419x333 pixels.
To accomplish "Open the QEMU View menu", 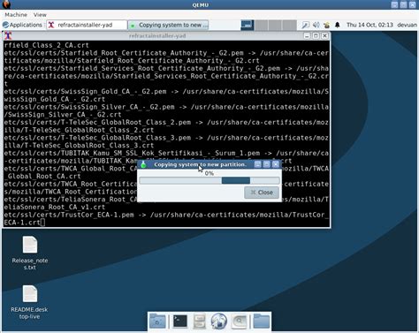I will point(40,15).
